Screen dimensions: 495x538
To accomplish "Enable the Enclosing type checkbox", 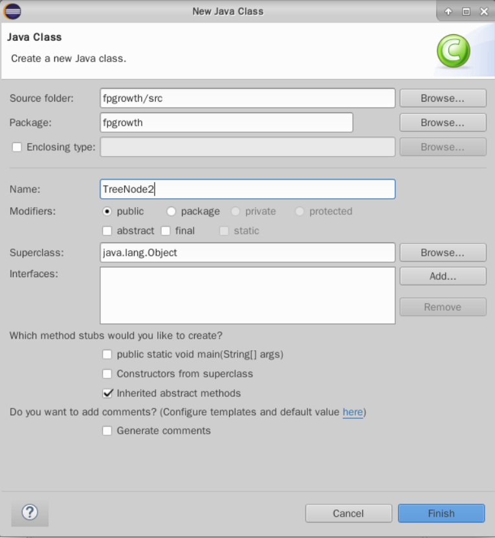I will tap(17, 148).
